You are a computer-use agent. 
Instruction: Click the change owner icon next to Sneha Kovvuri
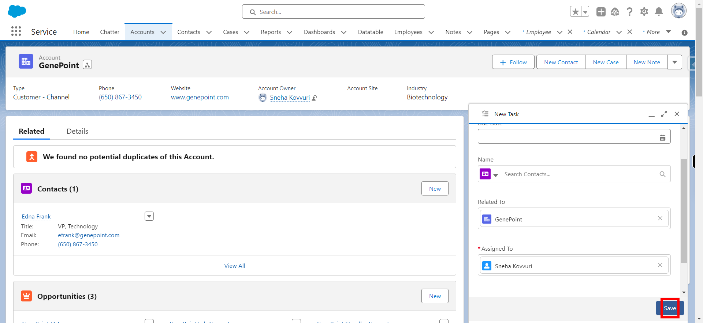315,98
